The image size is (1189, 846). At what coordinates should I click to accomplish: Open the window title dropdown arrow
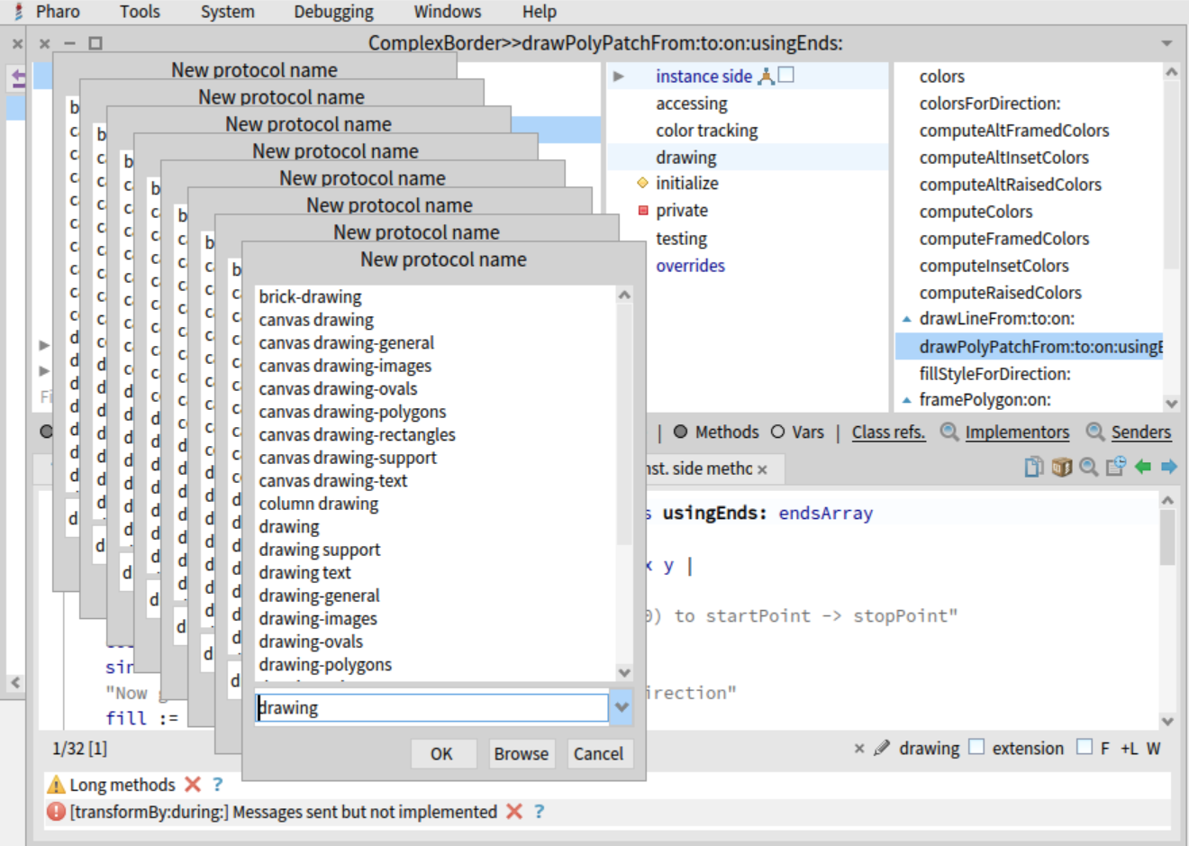pyautogui.click(x=1167, y=43)
